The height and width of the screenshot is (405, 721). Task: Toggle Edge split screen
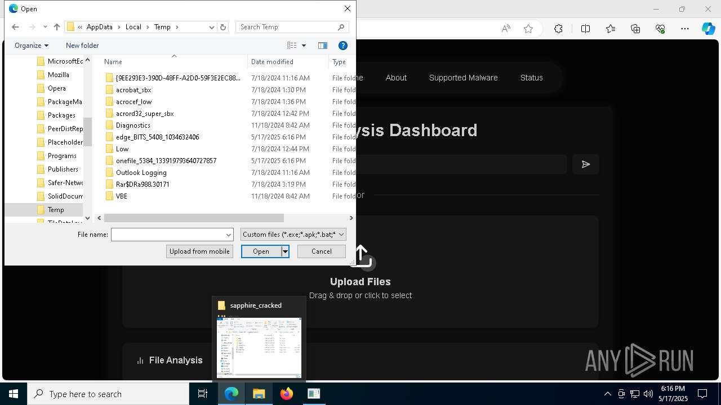585,29
